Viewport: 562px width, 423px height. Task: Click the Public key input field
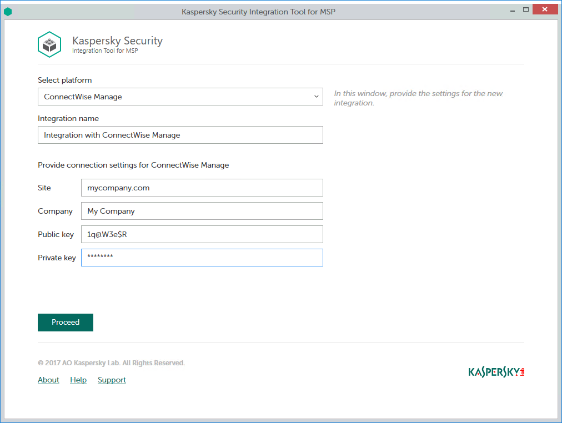[x=202, y=234]
